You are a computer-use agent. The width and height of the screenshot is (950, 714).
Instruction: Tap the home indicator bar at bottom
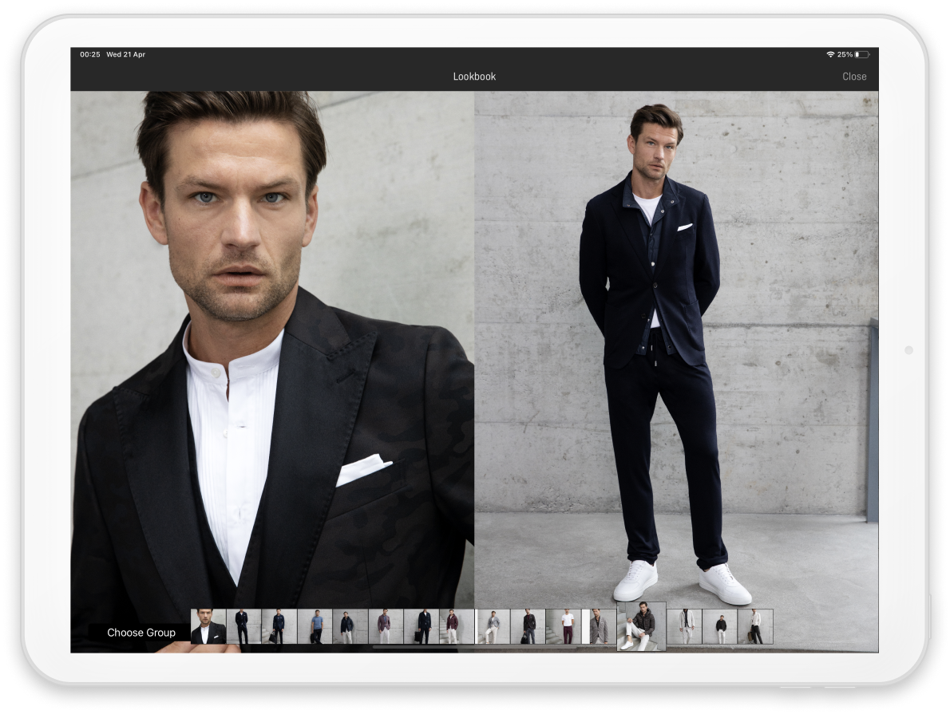coord(474,647)
